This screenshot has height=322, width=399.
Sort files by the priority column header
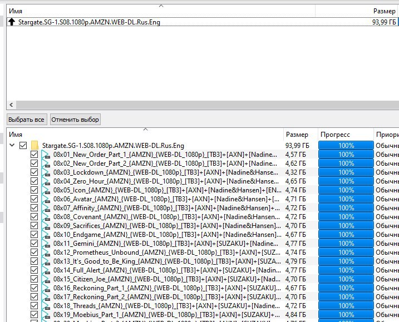click(387, 135)
